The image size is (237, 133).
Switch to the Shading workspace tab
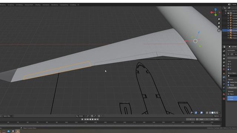pyautogui.click(x=38, y=5)
